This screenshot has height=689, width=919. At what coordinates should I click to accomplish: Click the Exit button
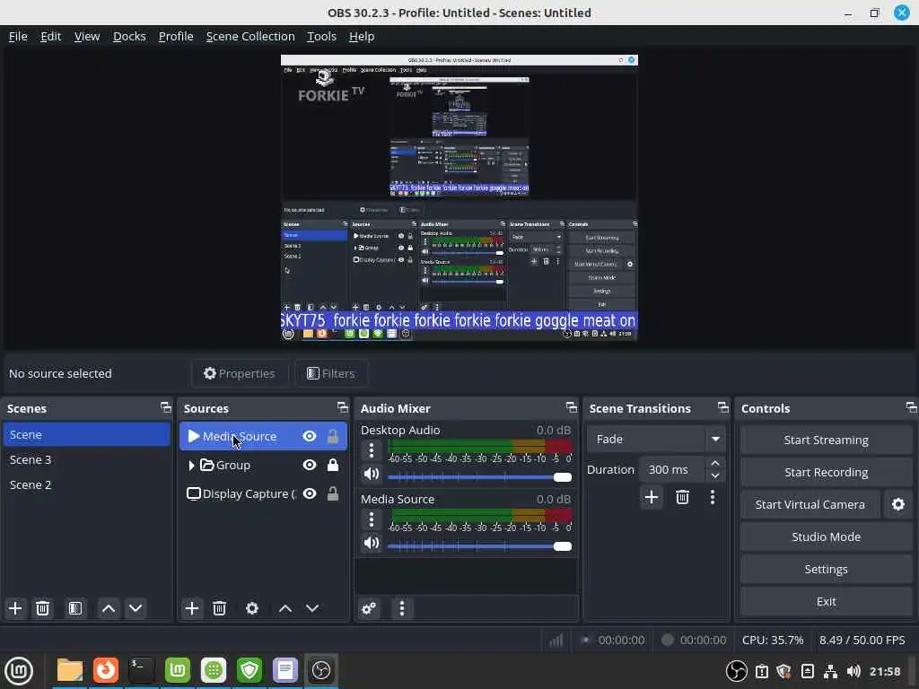pos(826,601)
